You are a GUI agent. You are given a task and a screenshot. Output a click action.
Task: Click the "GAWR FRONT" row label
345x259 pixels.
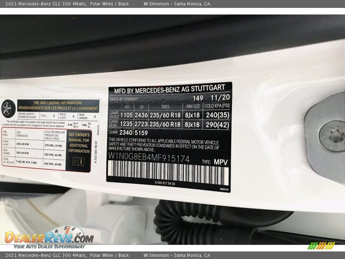pyautogui.click(x=114, y=115)
